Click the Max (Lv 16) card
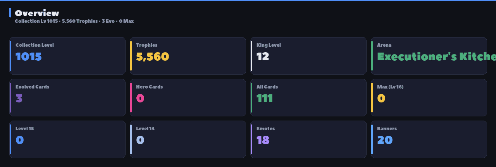The height and width of the screenshot is (167, 496). tap(429, 97)
